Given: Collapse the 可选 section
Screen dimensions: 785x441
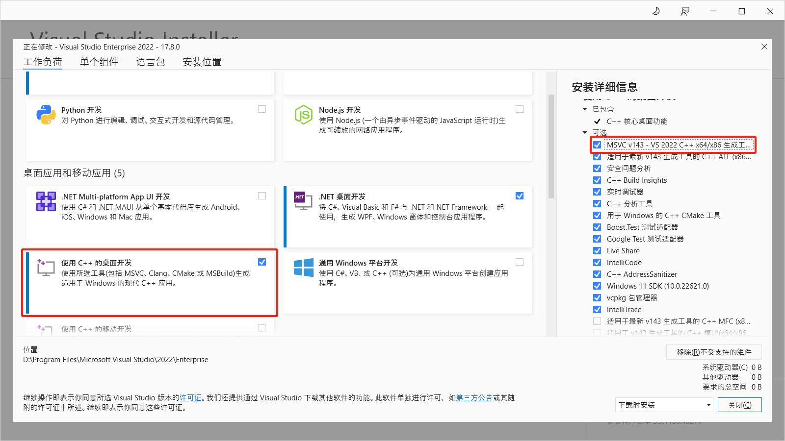Looking at the screenshot, I should coord(585,133).
